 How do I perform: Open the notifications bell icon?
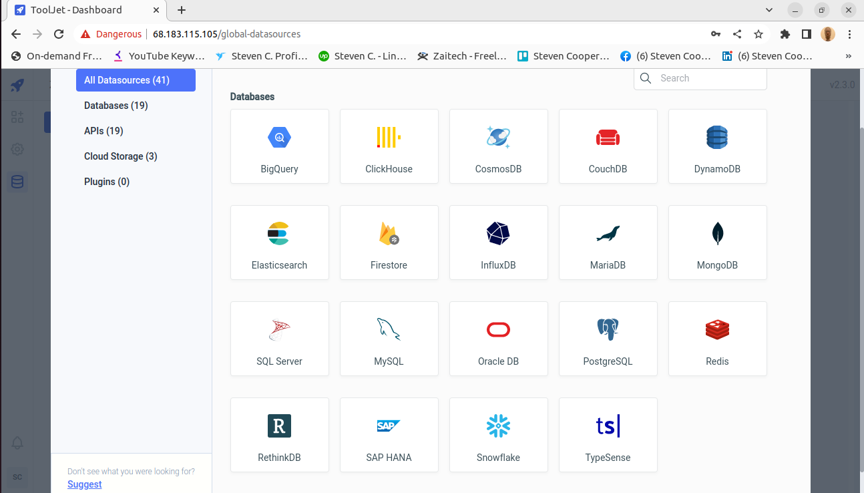(x=17, y=443)
